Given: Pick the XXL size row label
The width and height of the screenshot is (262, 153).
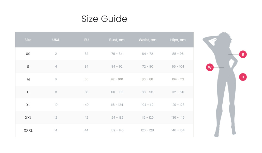Looking at the screenshot, I should 28,118.
